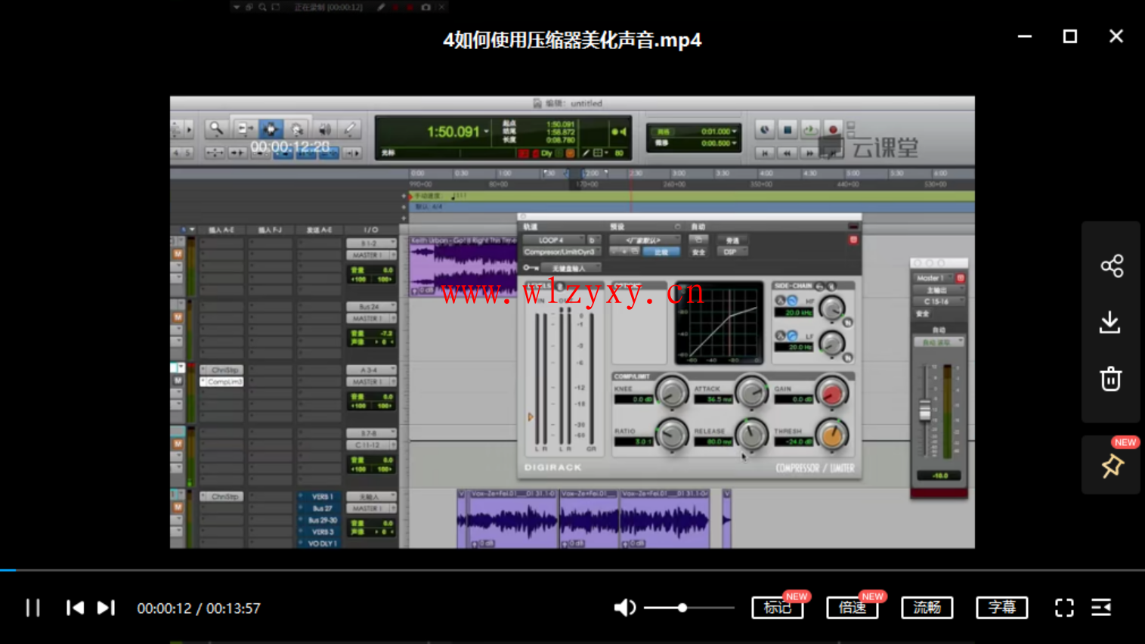1145x644 pixels.
Task: Click the orange THRESH knob
Action: (832, 435)
